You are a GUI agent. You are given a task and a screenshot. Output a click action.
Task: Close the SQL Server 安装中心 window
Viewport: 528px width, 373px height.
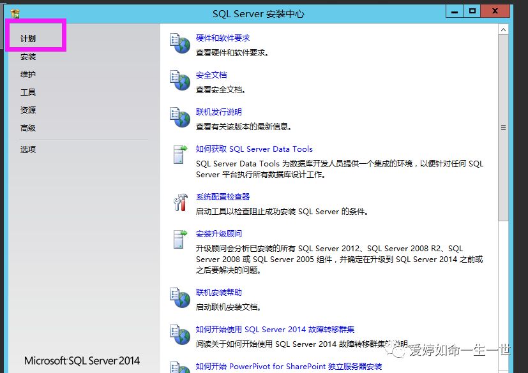(x=495, y=11)
